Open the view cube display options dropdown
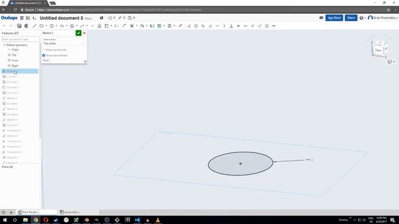 point(391,62)
